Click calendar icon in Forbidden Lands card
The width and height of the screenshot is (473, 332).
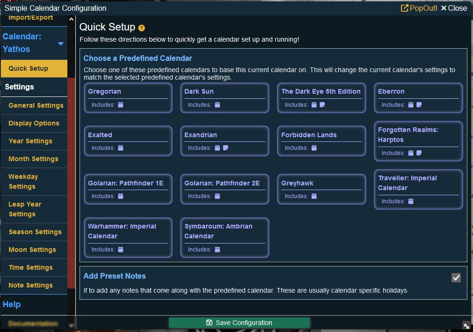coord(314,148)
